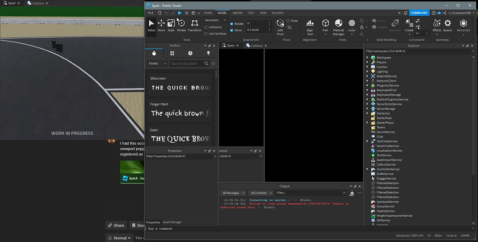Open Toolbox filter options icon

click(213, 63)
